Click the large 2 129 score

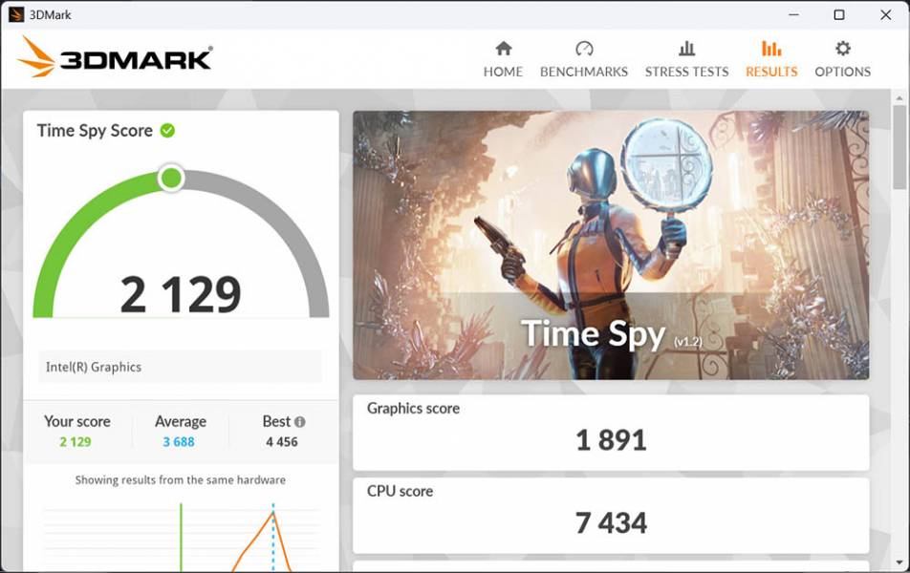coord(181,295)
